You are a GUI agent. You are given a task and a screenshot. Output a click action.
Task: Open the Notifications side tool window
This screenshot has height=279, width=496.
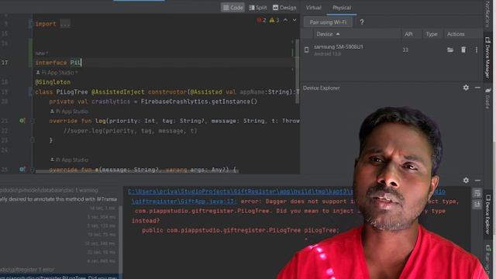488,14
